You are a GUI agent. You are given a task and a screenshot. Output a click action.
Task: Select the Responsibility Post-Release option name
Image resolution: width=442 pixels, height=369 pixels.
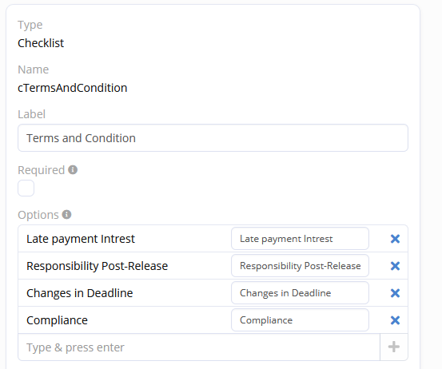[98, 266]
